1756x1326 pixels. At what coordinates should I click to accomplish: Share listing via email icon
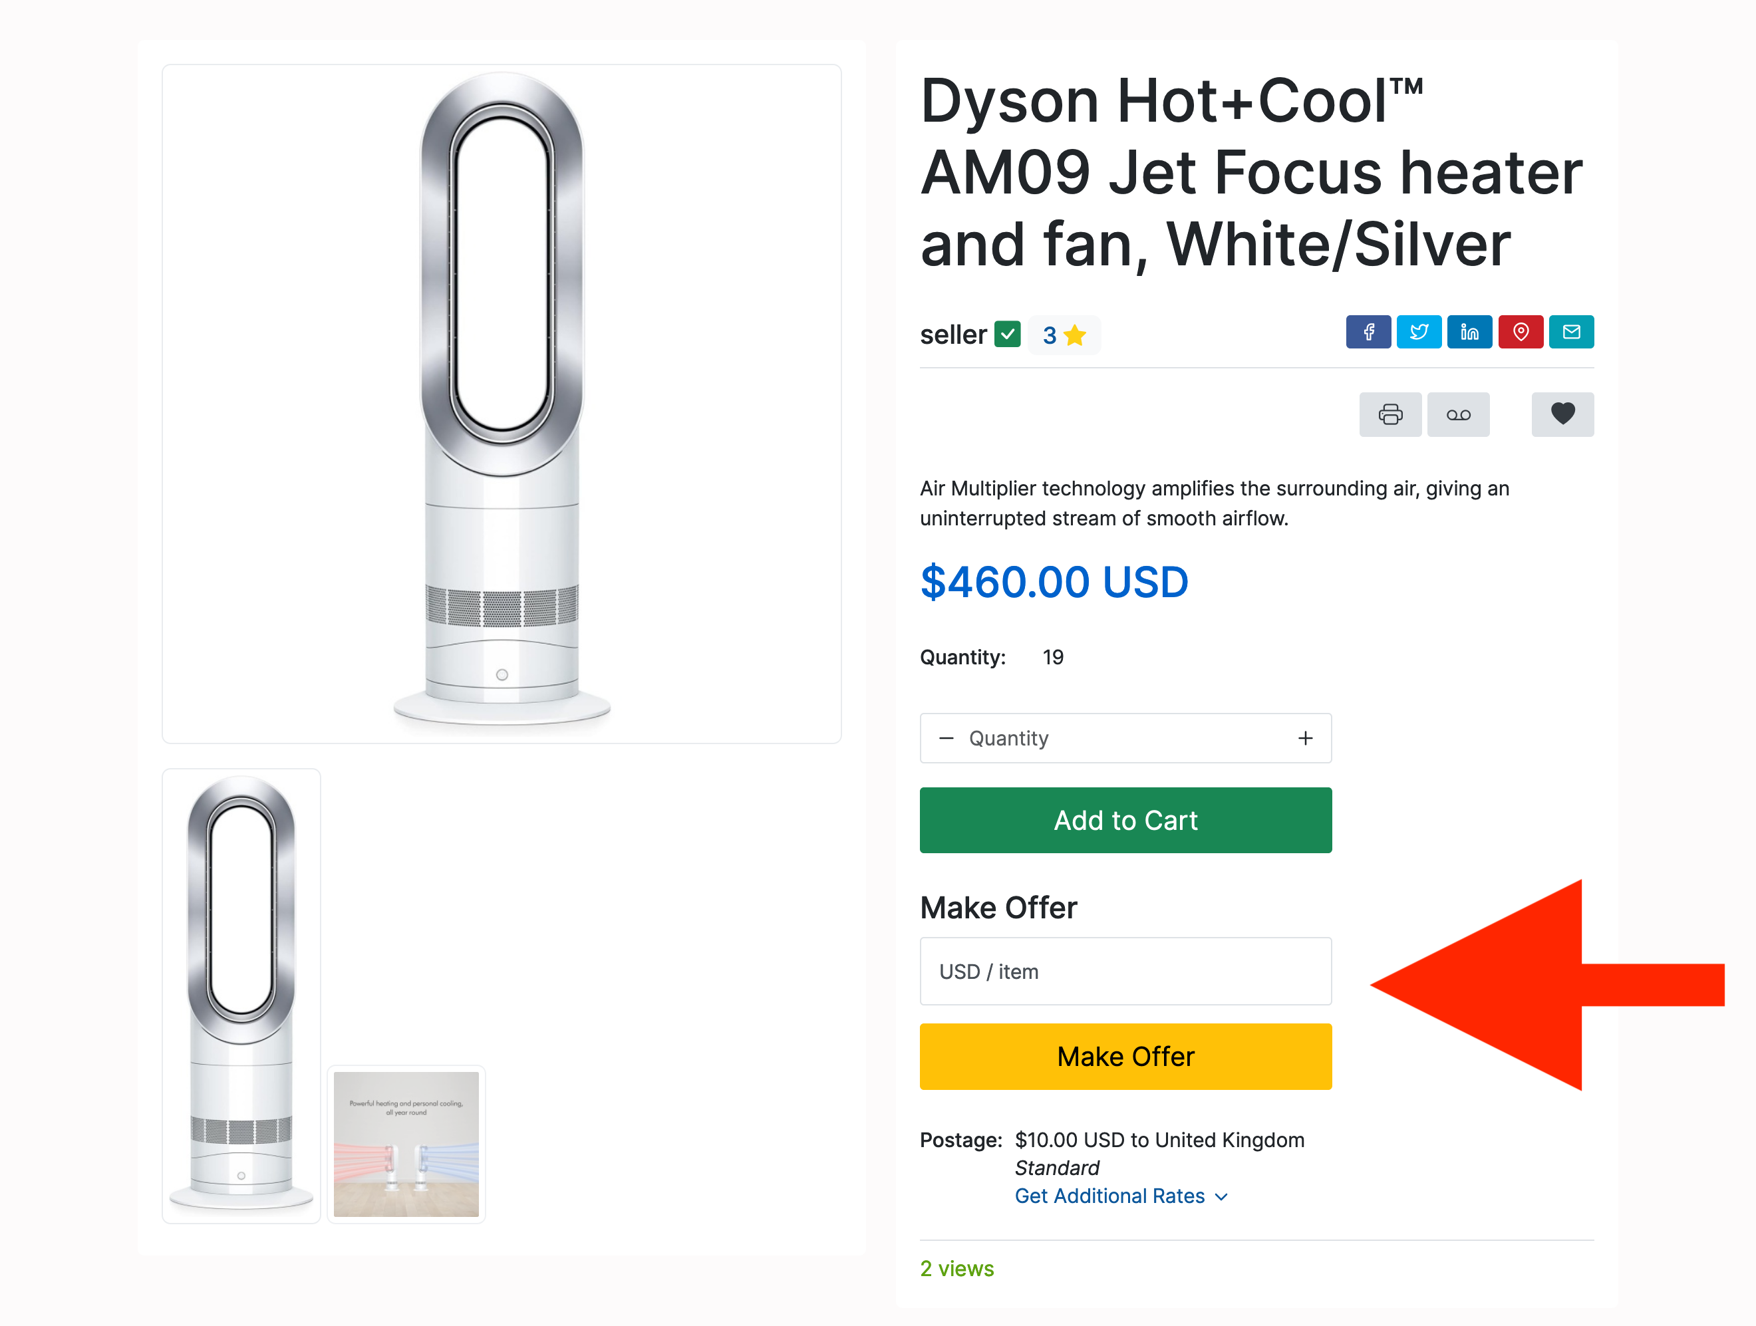point(1571,332)
